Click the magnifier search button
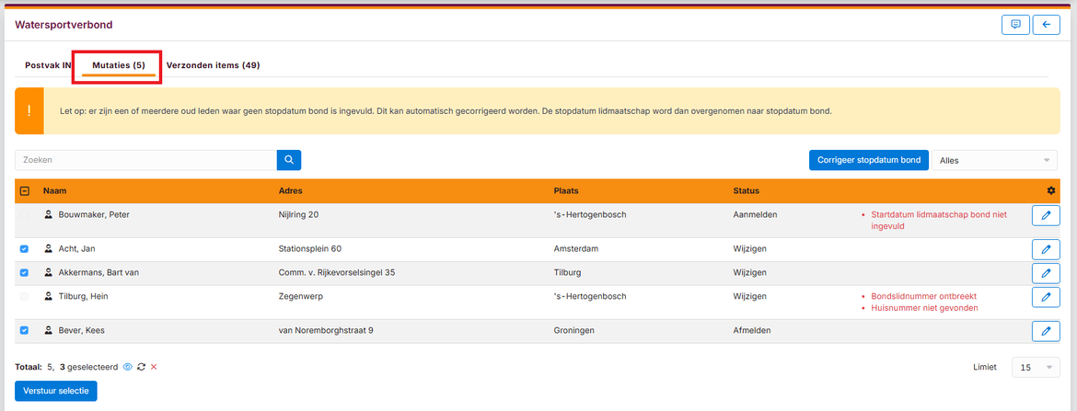Screen dimensions: 1077x411 coord(289,160)
